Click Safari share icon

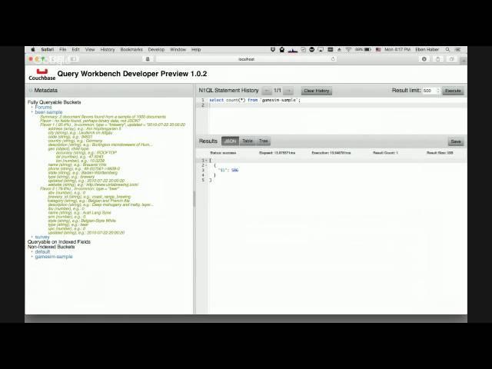(438, 59)
